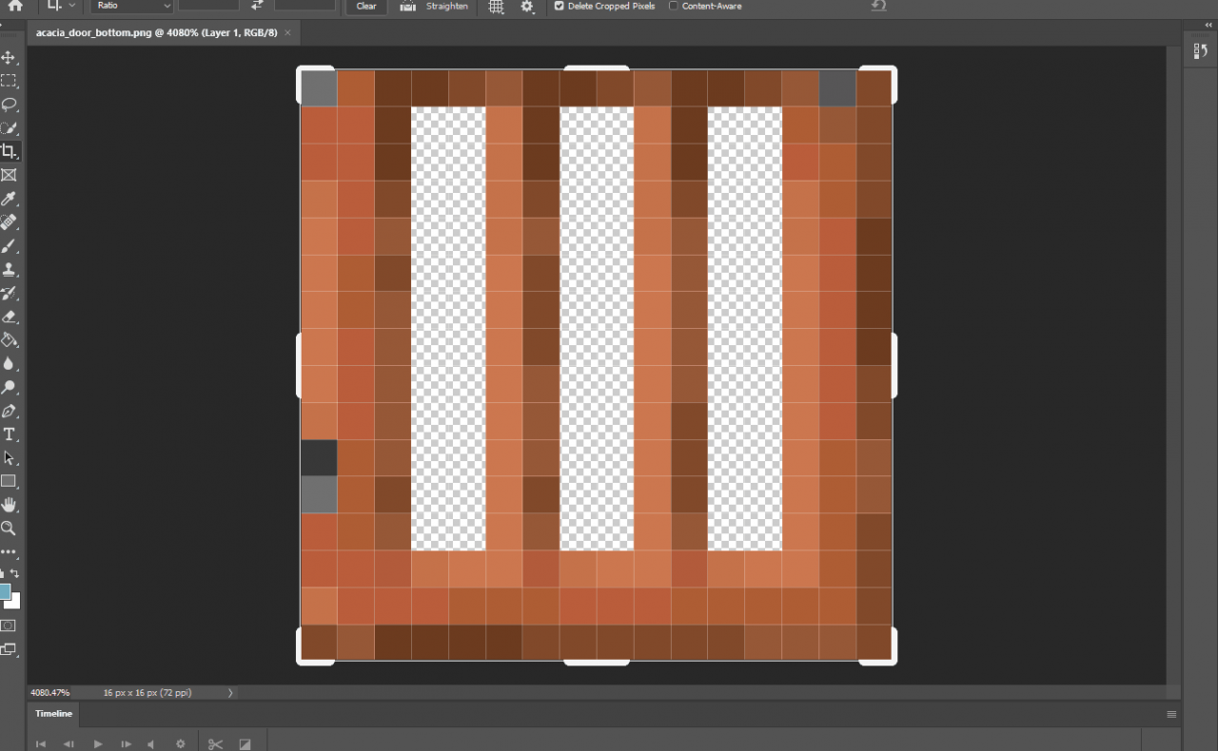Select the Eyedropper tool
The width and height of the screenshot is (1218, 751).
pos(9,200)
